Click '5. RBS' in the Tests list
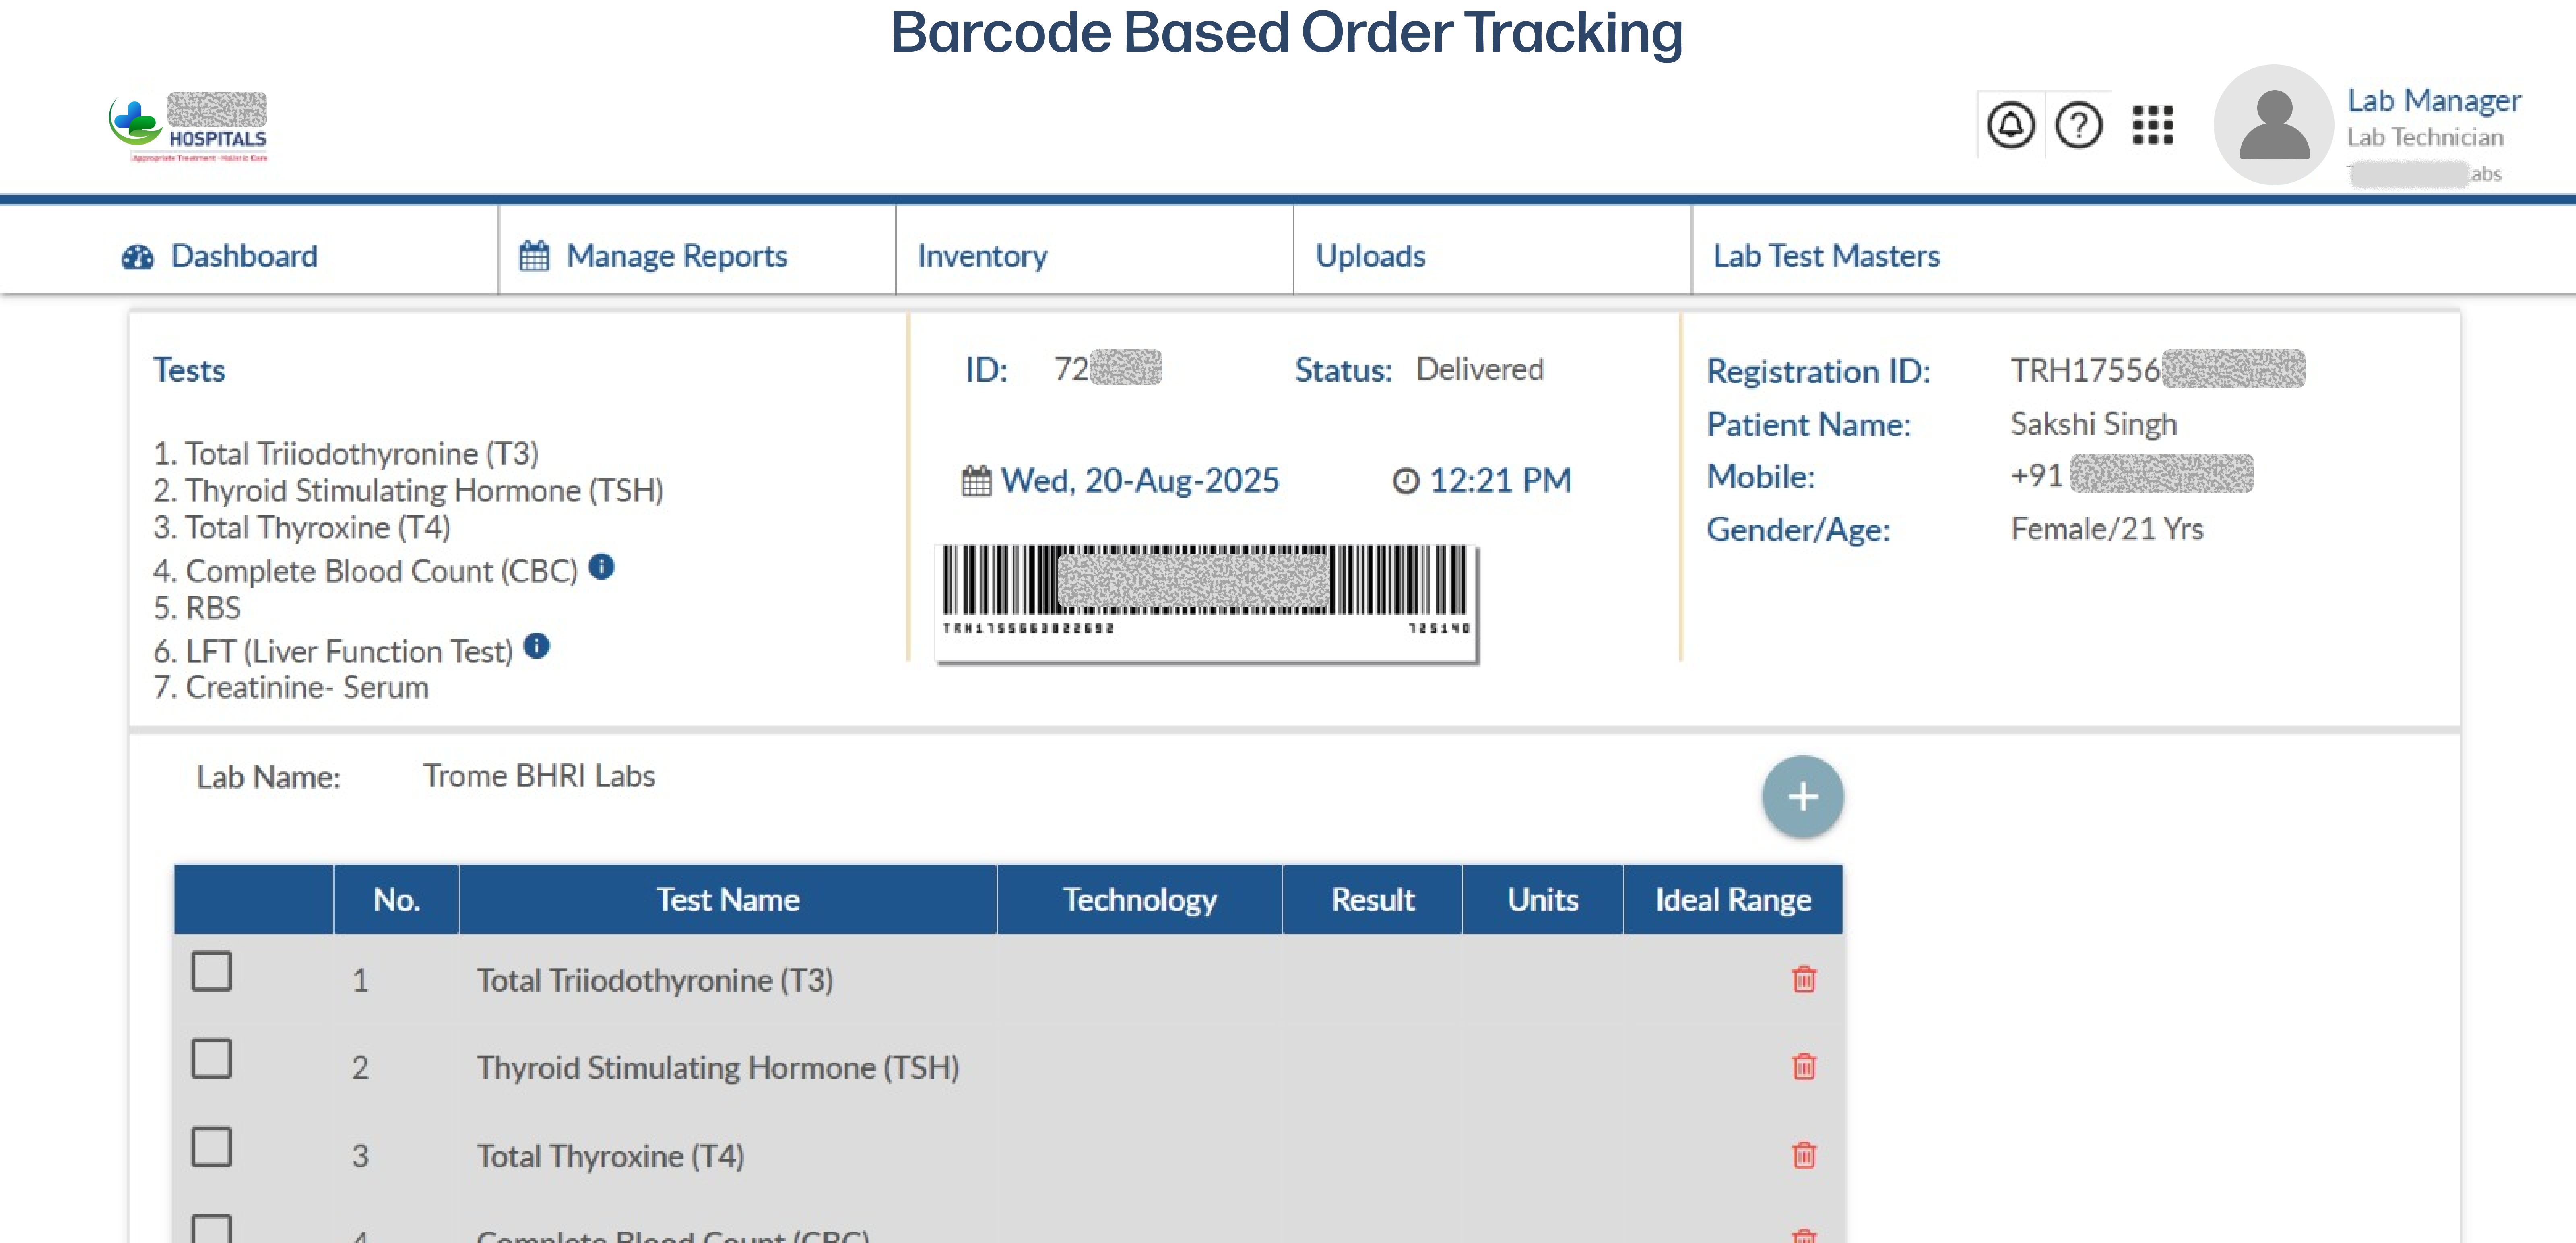 [197, 608]
